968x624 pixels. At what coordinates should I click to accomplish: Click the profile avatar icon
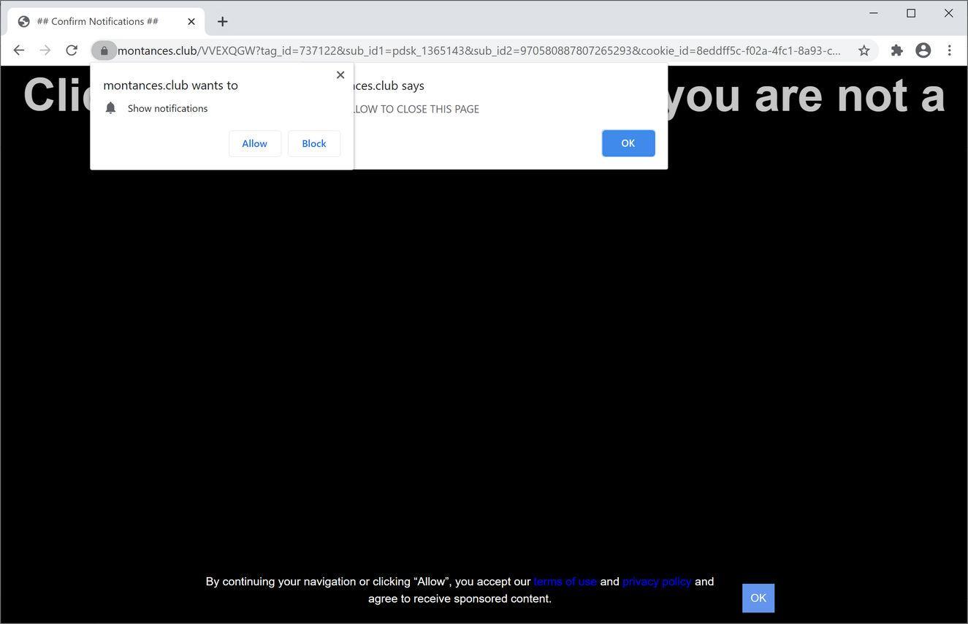[923, 50]
